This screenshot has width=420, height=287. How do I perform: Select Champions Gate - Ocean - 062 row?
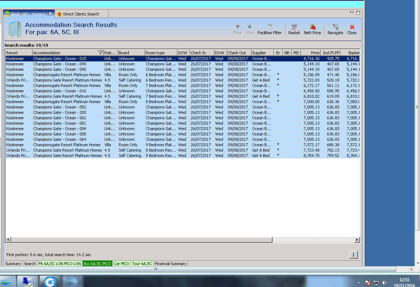182,118
